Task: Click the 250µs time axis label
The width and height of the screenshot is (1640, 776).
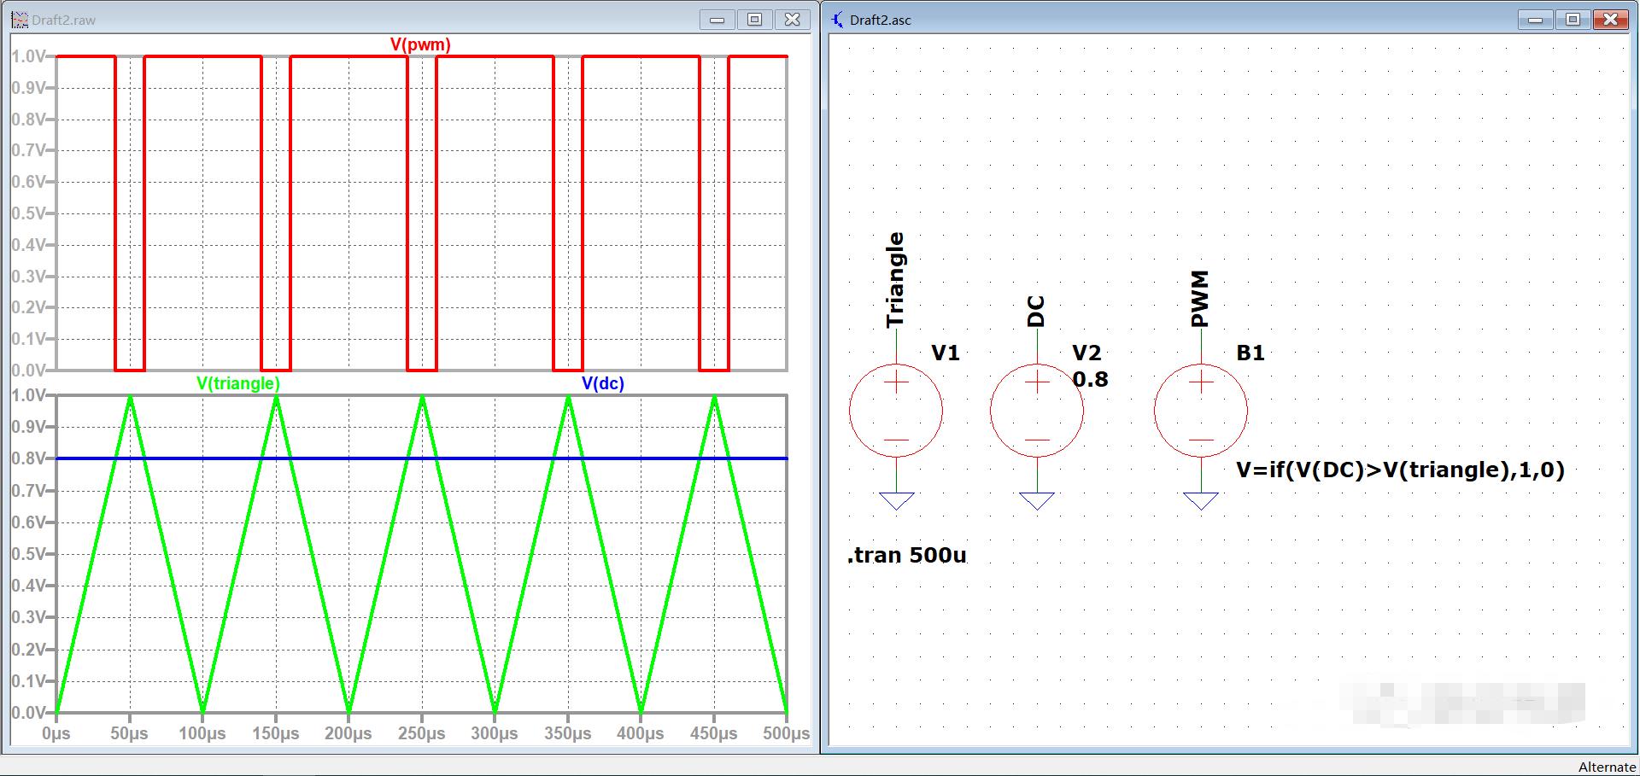Action: pos(422,733)
